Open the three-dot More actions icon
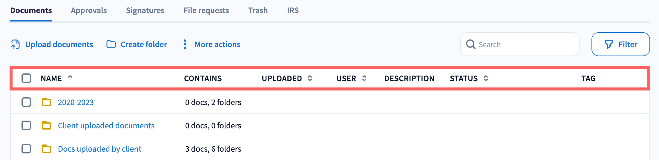This screenshot has height=160, width=659. pyautogui.click(x=185, y=44)
